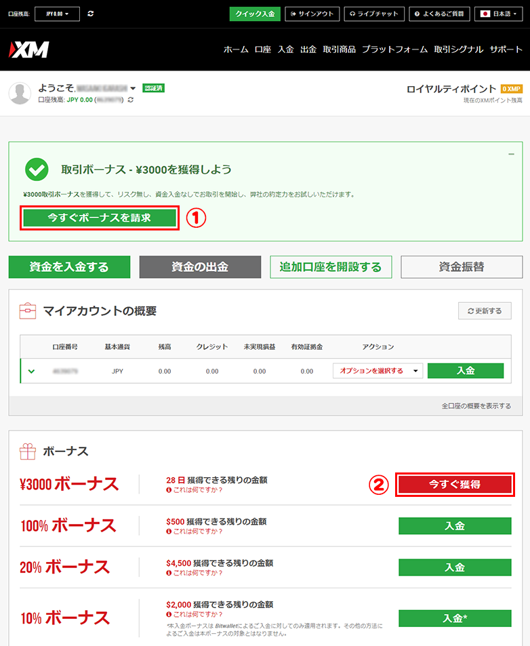530x646 pixels.
Task: Click the 認証済 verified badge
Action: (154, 87)
